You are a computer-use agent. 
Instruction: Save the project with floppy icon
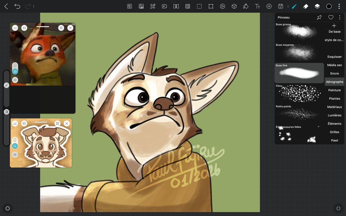pos(281,6)
